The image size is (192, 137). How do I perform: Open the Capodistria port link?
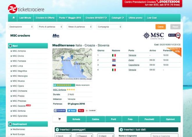(134, 65)
